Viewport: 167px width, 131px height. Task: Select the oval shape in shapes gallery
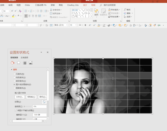point(89,10)
